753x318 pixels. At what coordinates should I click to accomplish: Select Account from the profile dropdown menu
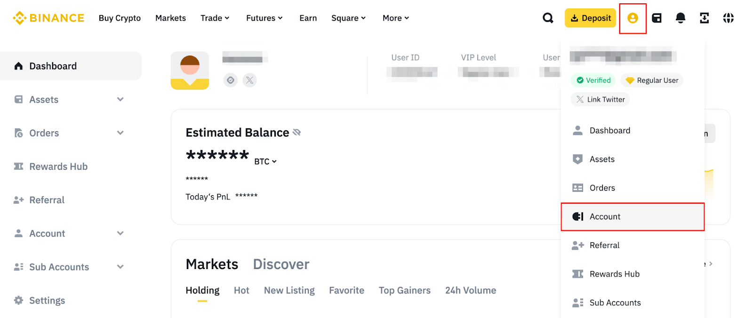click(x=605, y=216)
